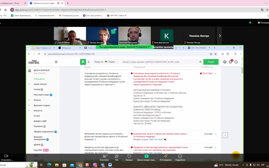Click the company search input field

[x=159, y=62]
